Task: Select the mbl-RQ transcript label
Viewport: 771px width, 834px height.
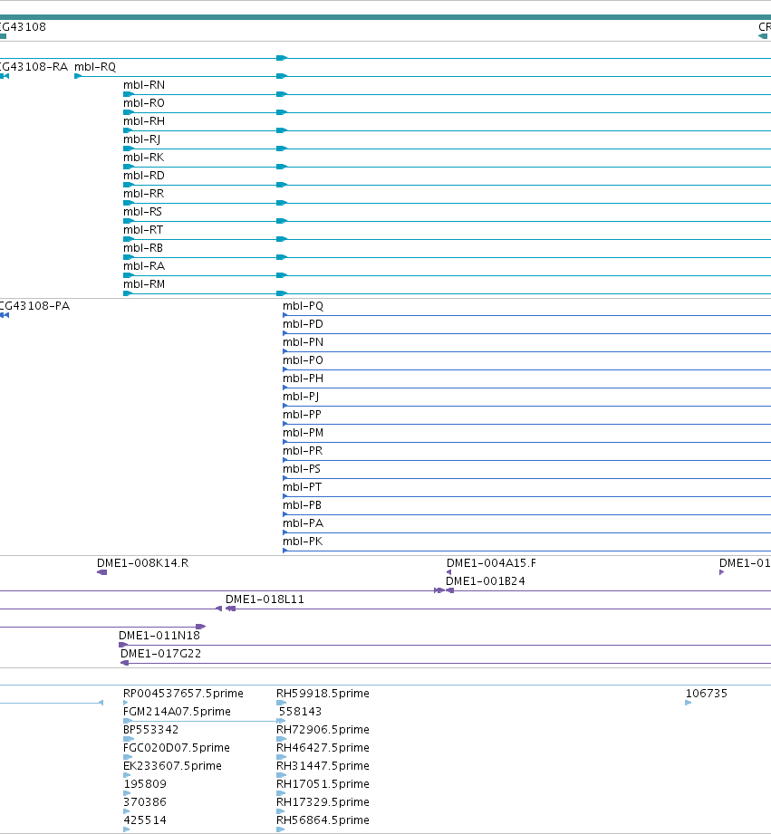Action: 95,67
